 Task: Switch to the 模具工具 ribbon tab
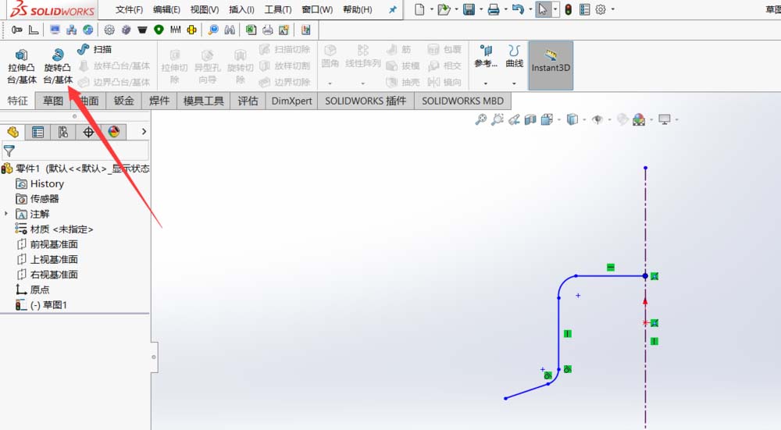[203, 101]
